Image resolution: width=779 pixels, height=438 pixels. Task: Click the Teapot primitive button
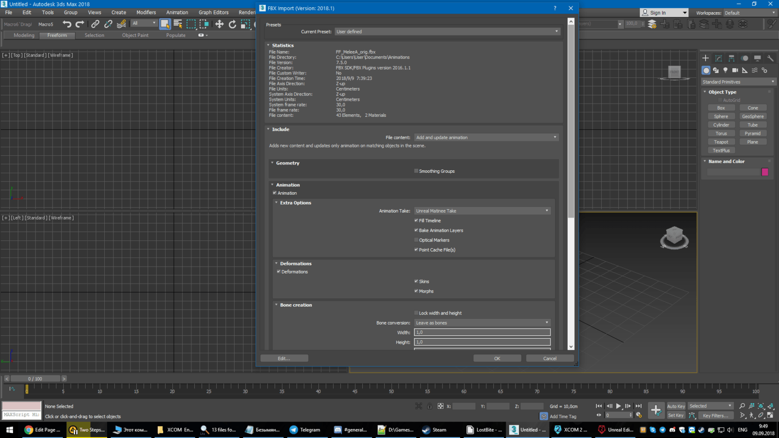click(721, 142)
